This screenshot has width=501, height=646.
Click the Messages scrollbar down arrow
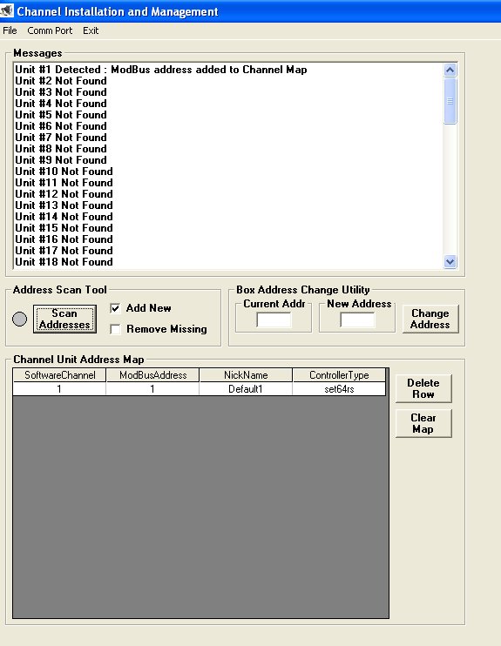450,261
